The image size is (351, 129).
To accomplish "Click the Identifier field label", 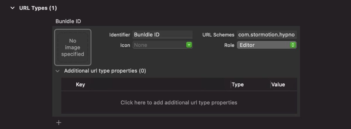I will point(119,35).
